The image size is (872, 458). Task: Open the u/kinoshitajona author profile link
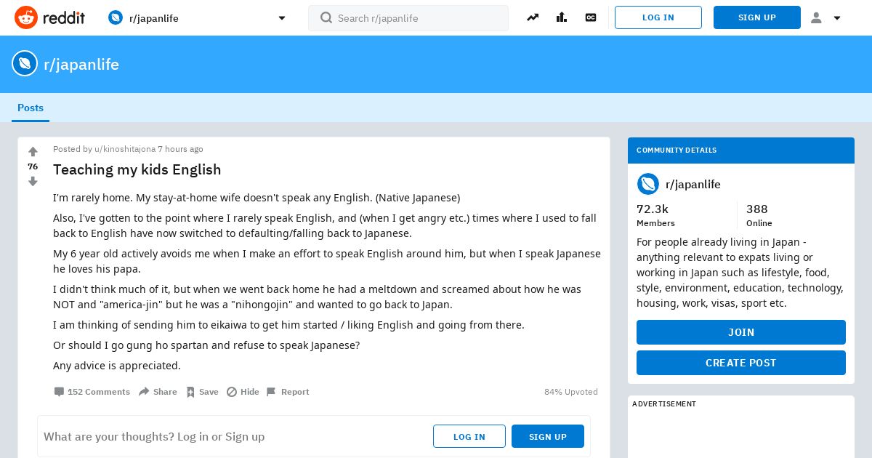(x=125, y=149)
